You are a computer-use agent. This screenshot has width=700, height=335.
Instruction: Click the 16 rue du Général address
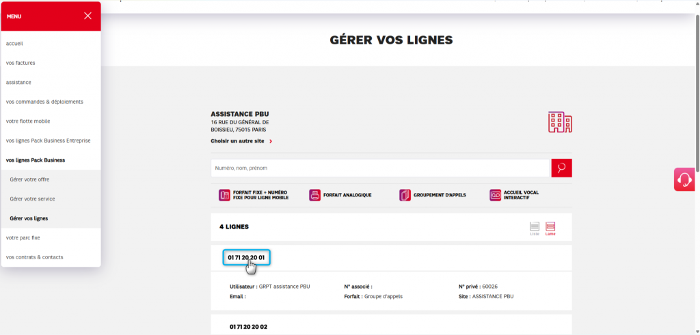(240, 126)
